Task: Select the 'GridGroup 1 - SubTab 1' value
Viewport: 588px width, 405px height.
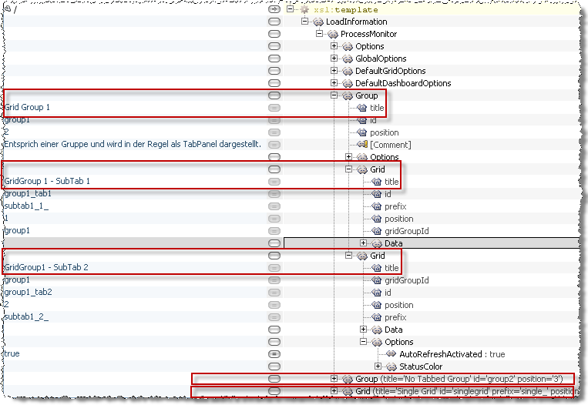Action: pyautogui.click(x=47, y=182)
